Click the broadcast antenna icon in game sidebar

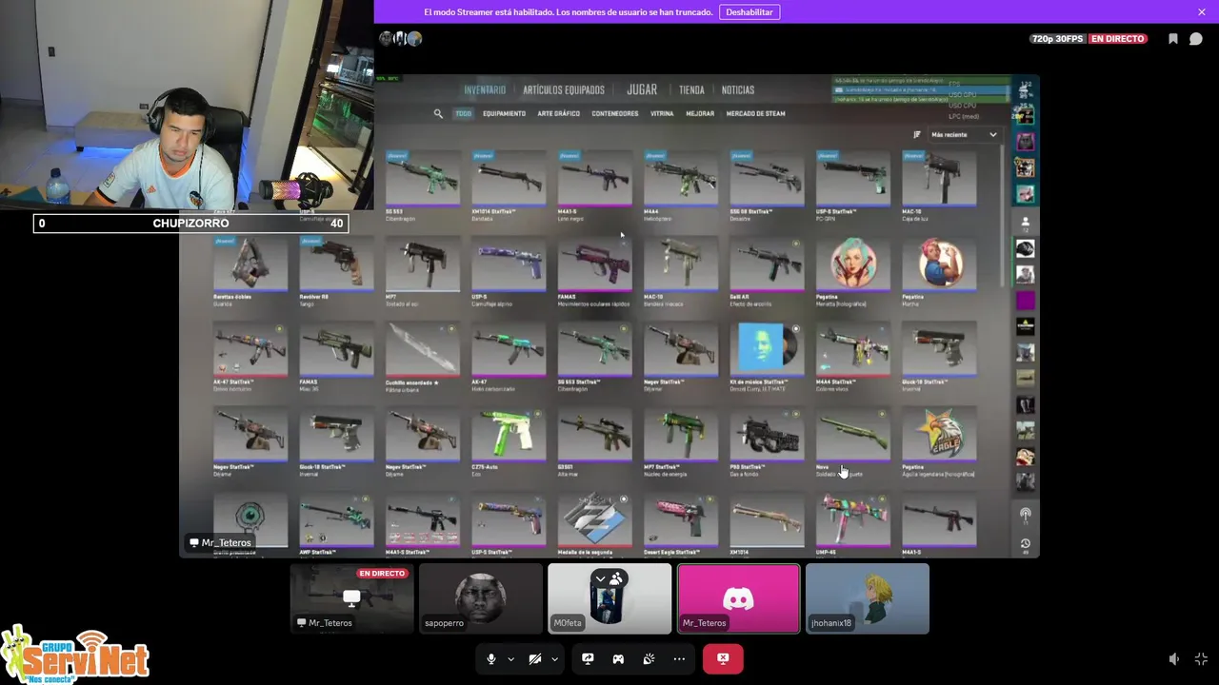[x=1025, y=515]
